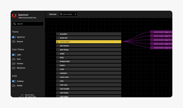Enable the Dark color theme switch
Screen dimensions: 183x108
14,59
